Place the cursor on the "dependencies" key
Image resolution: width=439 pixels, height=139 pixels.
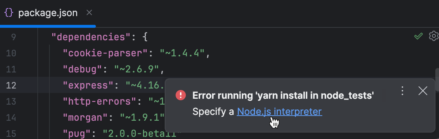(89, 37)
